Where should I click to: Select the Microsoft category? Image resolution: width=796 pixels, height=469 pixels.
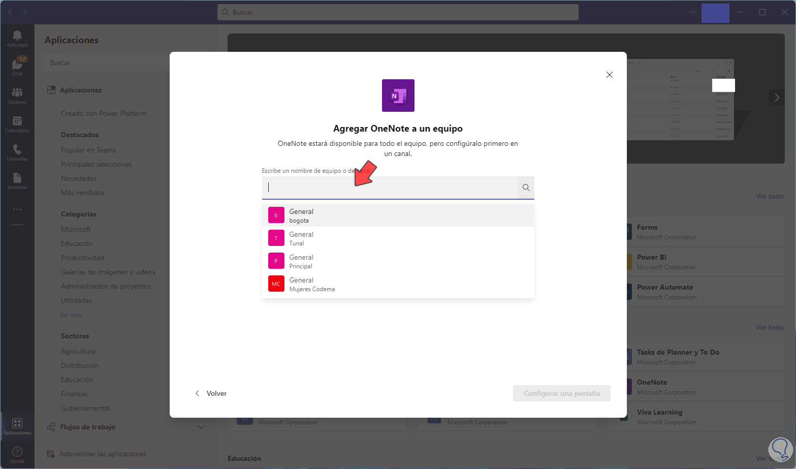click(x=76, y=229)
